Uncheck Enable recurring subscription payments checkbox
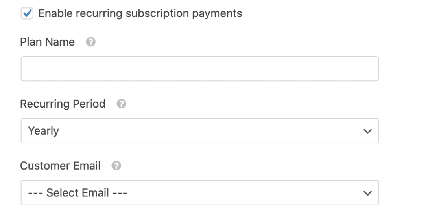This screenshot has width=439, height=212. coord(27,13)
